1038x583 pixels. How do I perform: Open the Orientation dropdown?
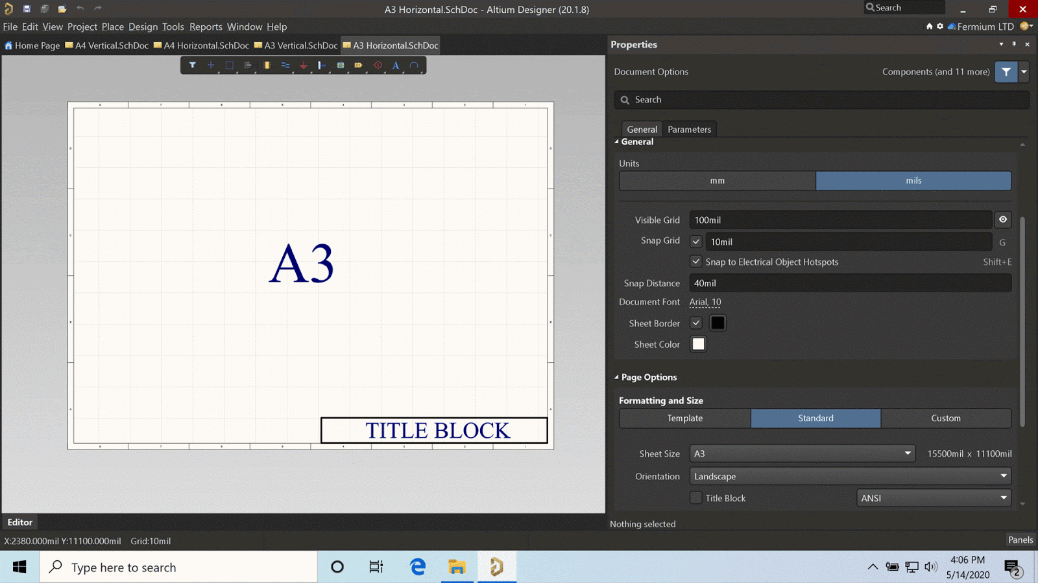[x=850, y=476]
